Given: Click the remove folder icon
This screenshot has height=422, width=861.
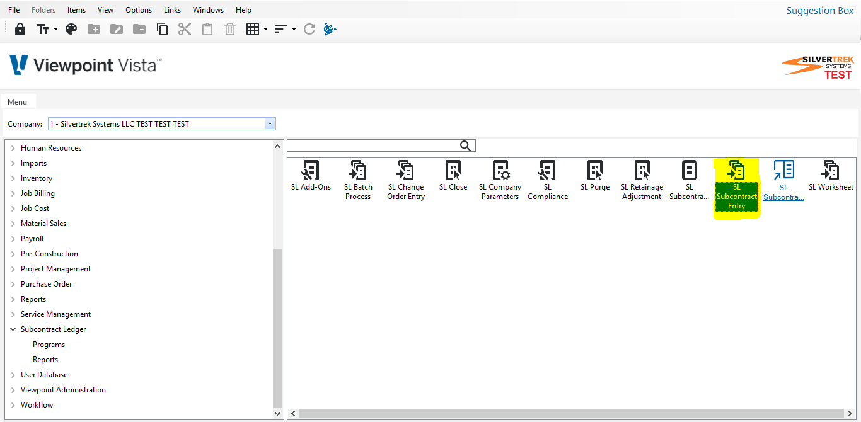Looking at the screenshot, I should point(139,29).
